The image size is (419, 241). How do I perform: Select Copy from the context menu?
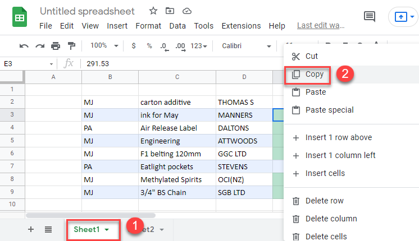(315, 74)
